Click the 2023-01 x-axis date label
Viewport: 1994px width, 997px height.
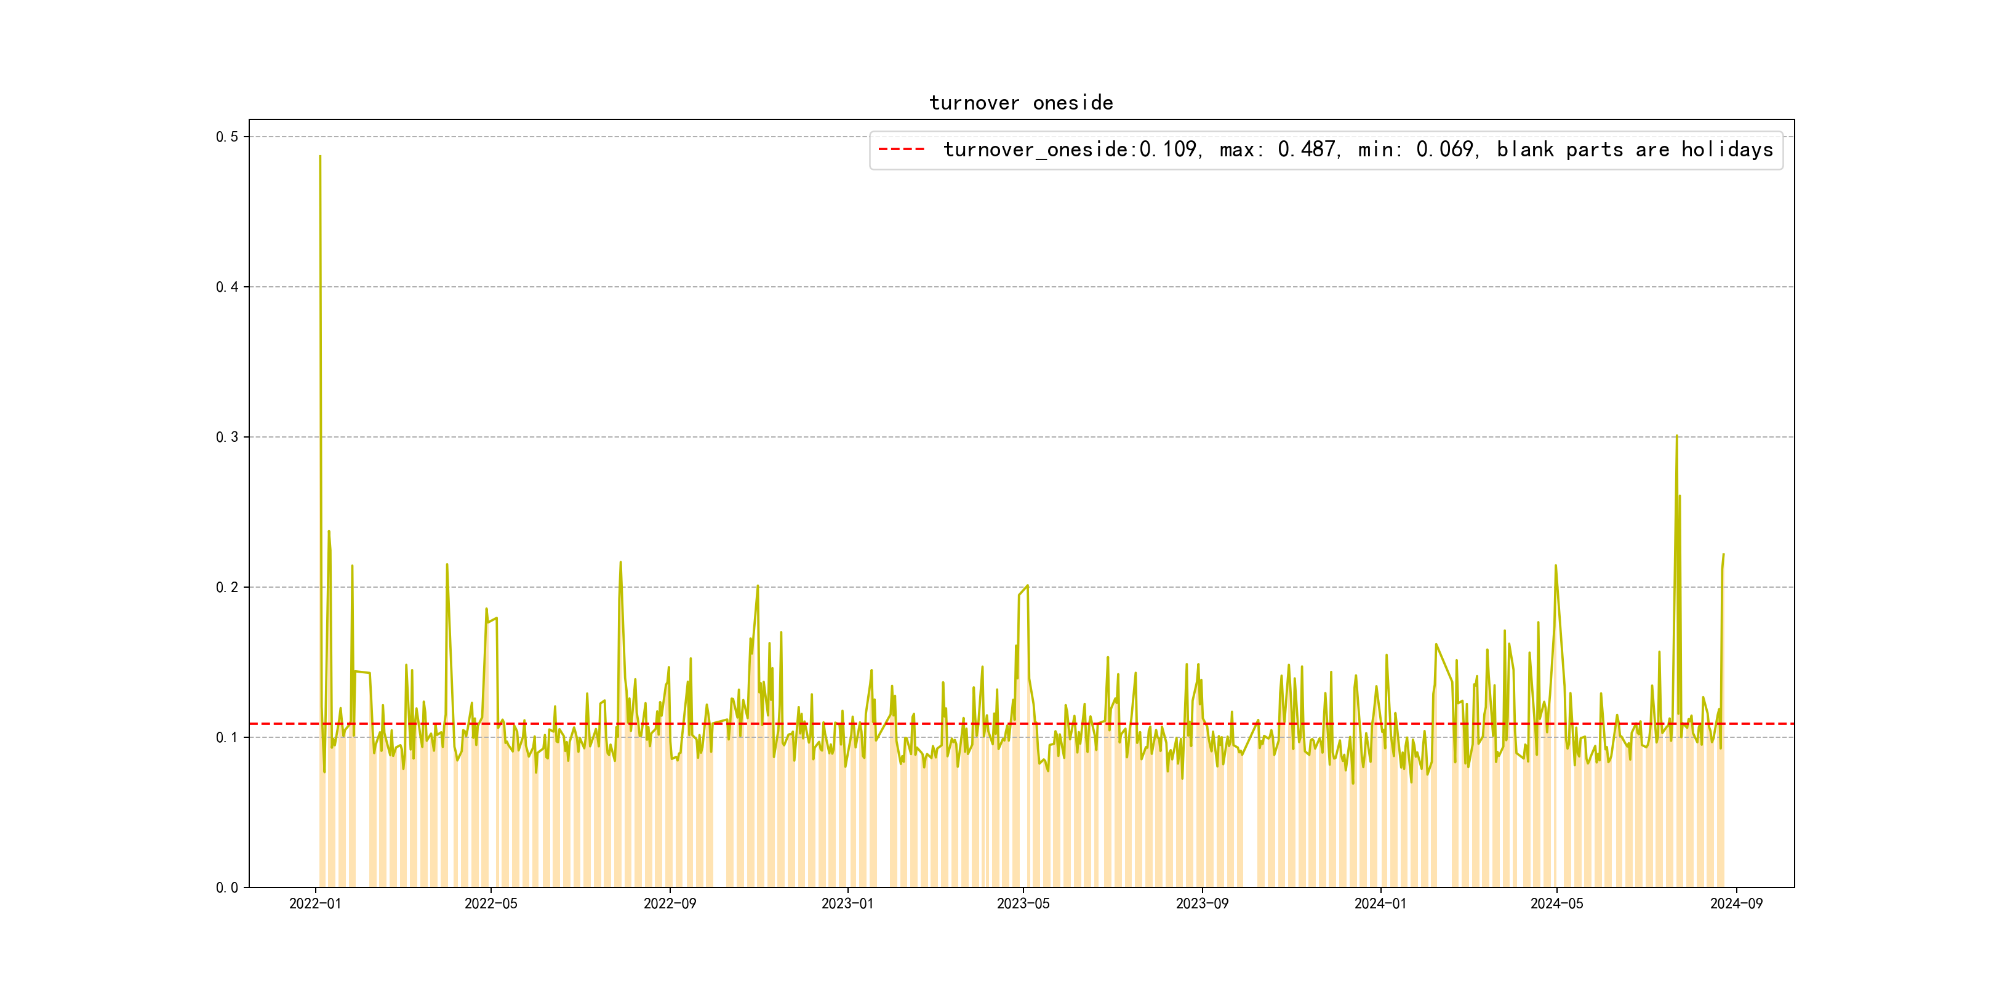point(847,904)
